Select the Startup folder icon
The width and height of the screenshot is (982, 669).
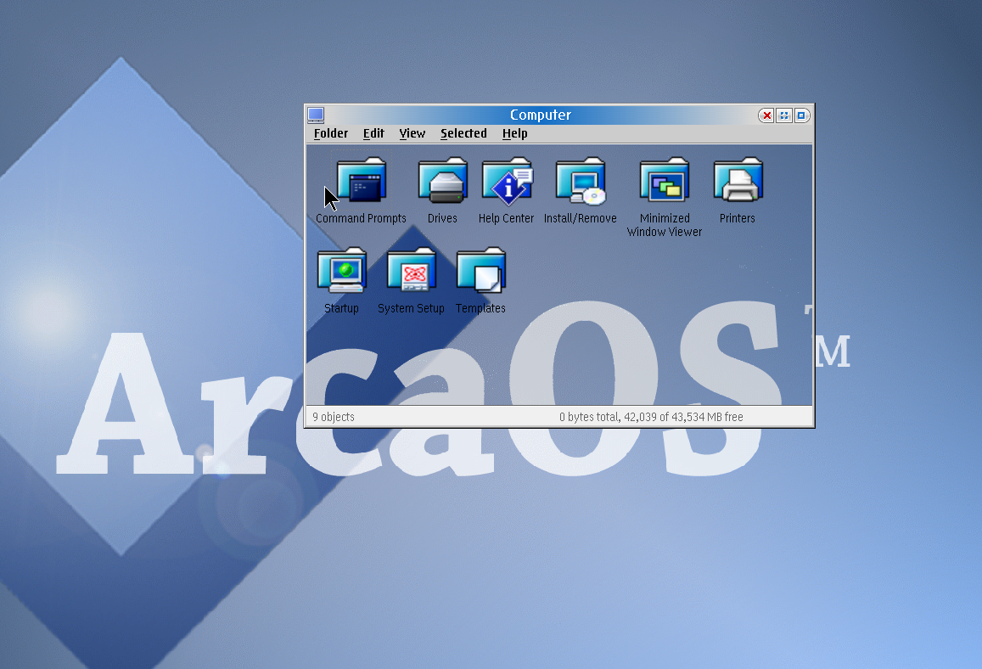click(342, 270)
